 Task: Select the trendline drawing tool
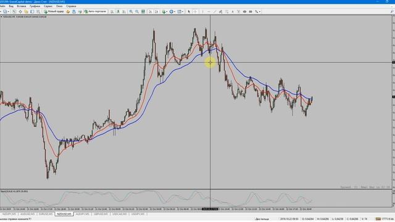coord(215,12)
